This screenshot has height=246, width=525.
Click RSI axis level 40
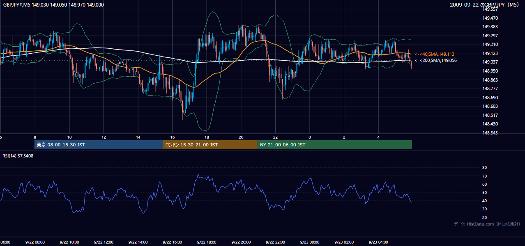[x=484, y=200]
